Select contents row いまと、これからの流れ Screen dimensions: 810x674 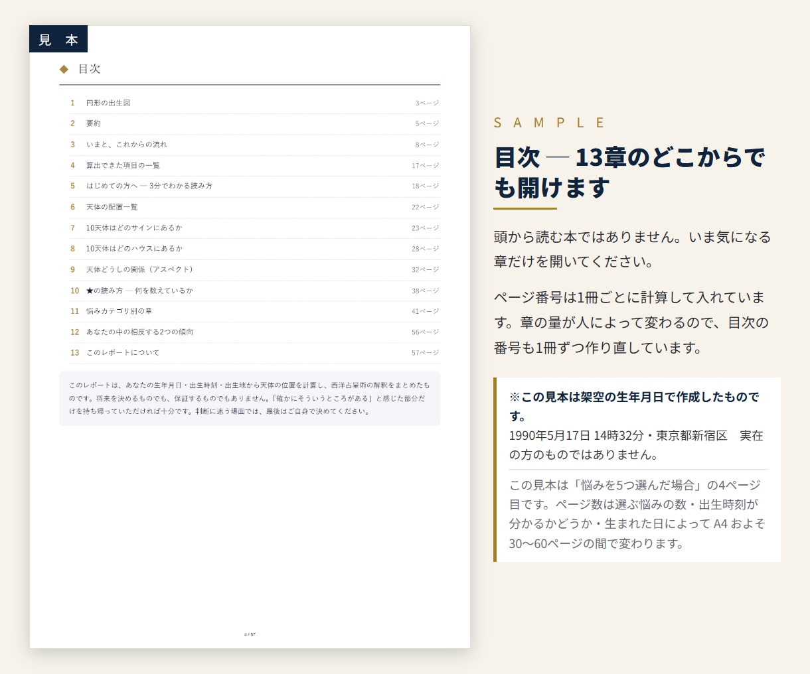(255, 144)
